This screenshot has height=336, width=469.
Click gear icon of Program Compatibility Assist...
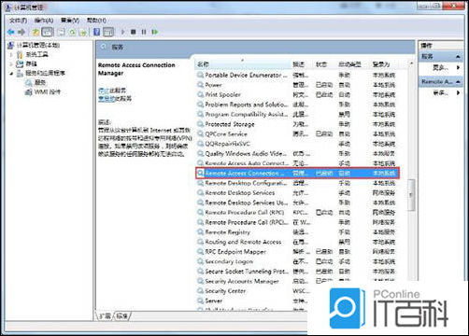tap(201, 114)
